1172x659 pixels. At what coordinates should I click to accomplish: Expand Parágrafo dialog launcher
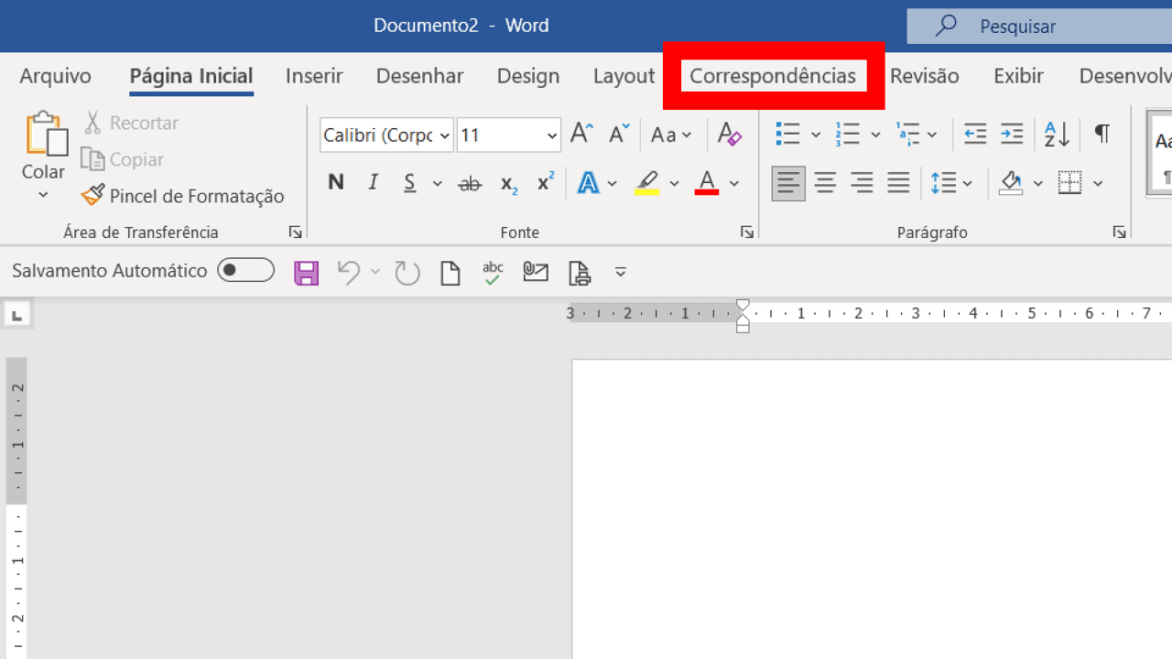[1119, 232]
